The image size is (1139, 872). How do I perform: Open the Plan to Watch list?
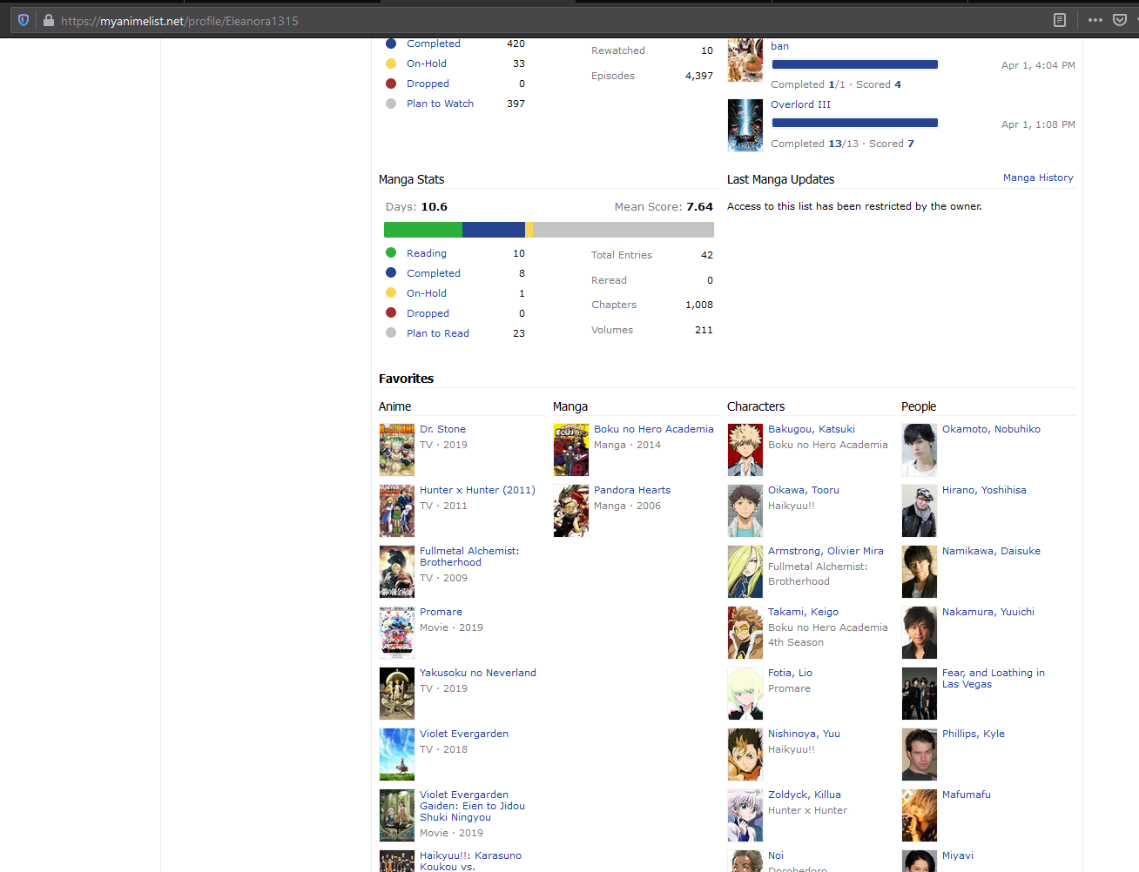pos(440,104)
